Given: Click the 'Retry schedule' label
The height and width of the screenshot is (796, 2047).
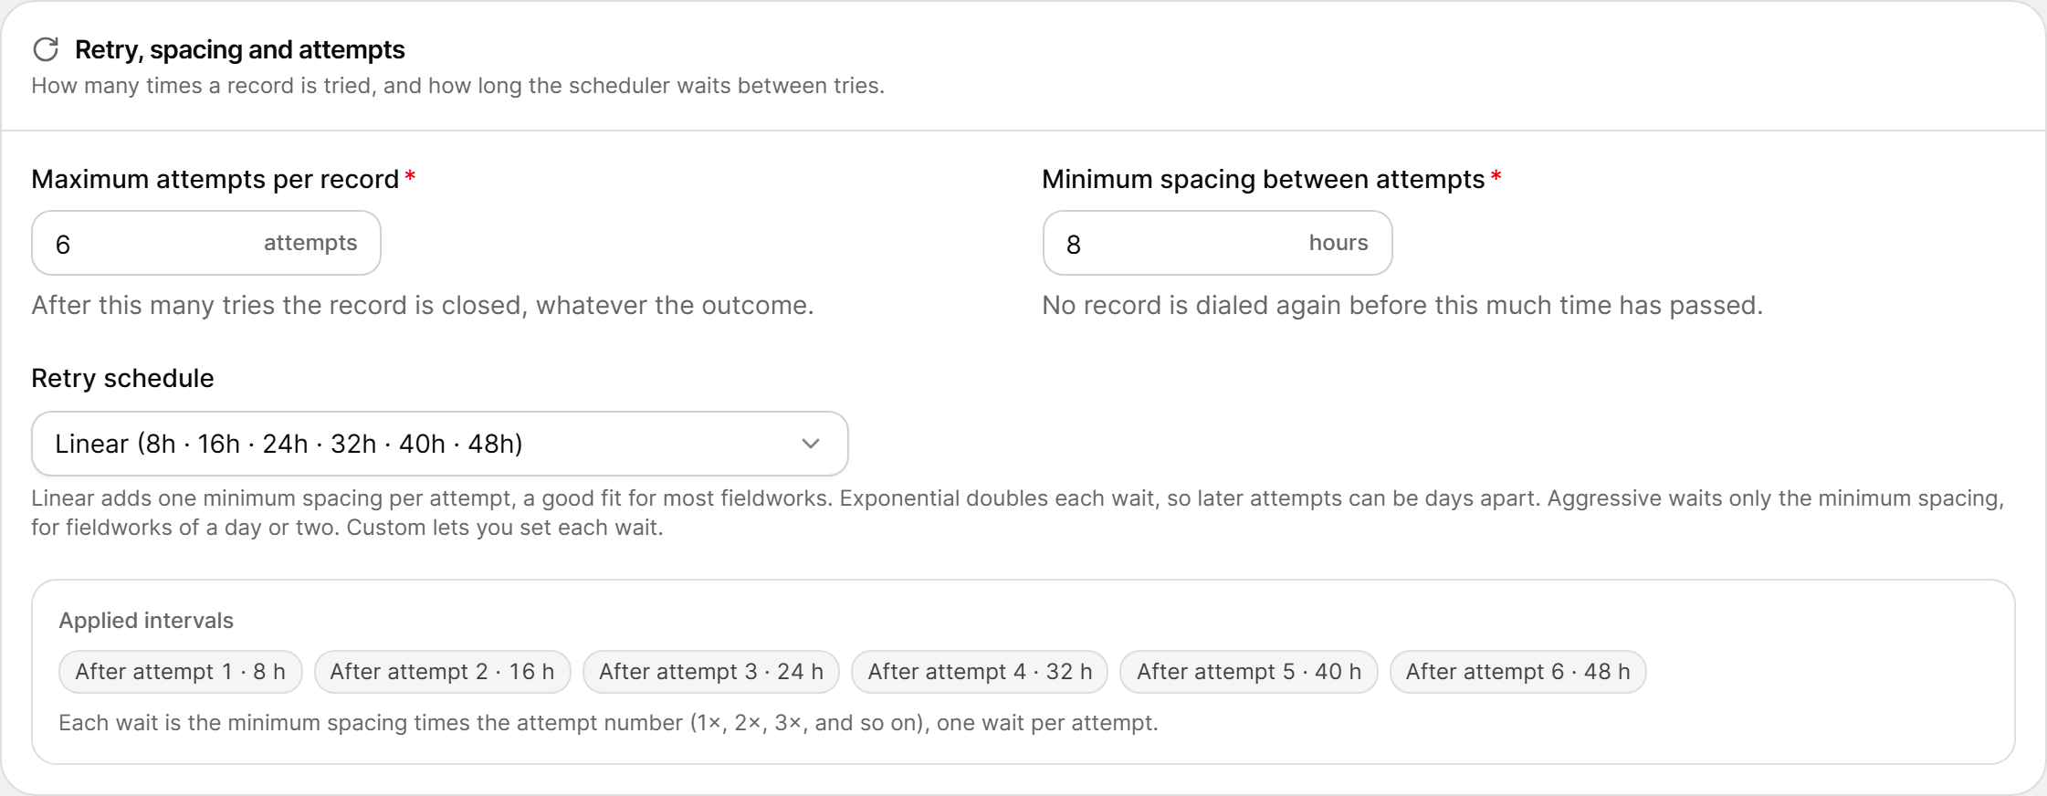Looking at the screenshot, I should 122,378.
